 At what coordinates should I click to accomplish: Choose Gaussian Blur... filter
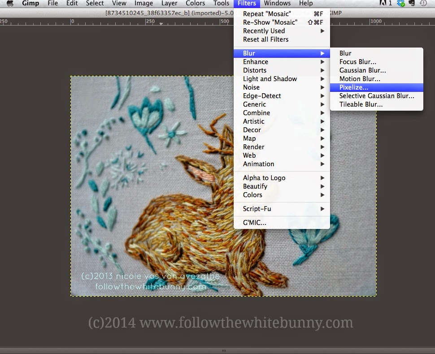376,70
